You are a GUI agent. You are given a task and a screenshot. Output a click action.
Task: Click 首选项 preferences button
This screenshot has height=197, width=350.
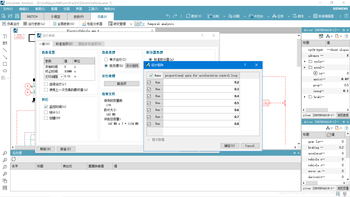(x=122, y=84)
